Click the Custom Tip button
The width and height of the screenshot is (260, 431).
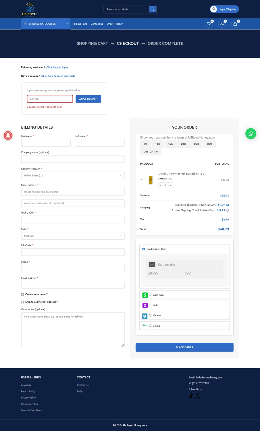point(151,151)
